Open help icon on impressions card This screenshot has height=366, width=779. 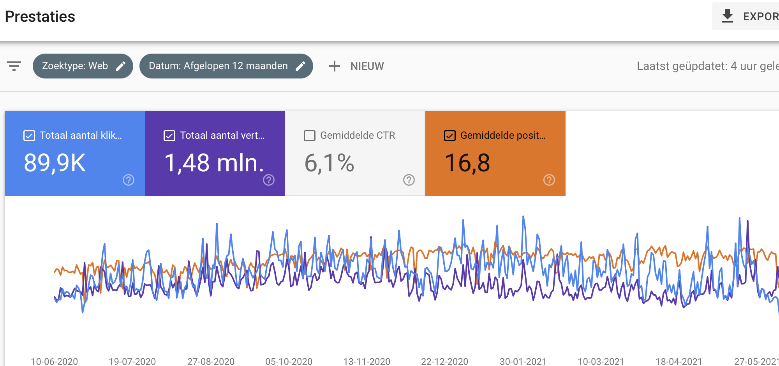(x=269, y=180)
